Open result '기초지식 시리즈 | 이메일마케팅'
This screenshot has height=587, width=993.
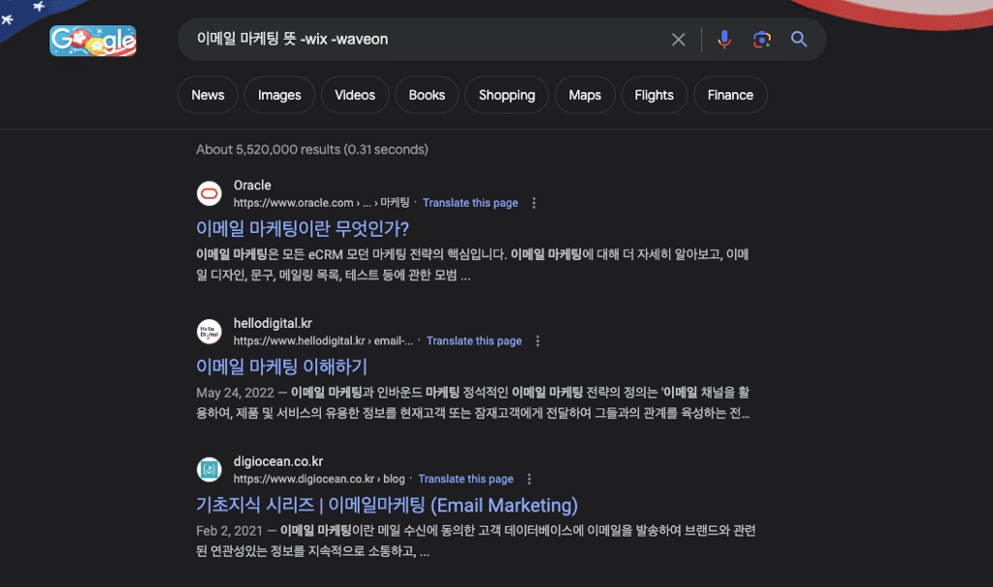(x=386, y=505)
